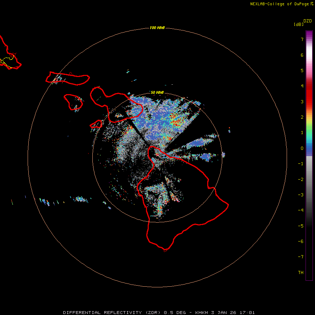Click the DZD product label above the scale
Screen dimensions: 315x315
(308, 21)
